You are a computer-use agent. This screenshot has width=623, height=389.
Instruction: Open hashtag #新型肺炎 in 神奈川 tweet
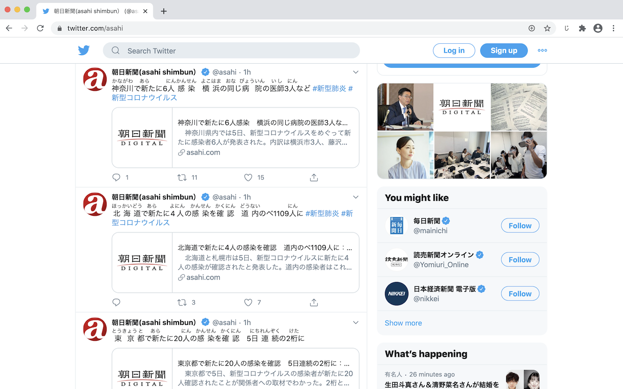(329, 88)
